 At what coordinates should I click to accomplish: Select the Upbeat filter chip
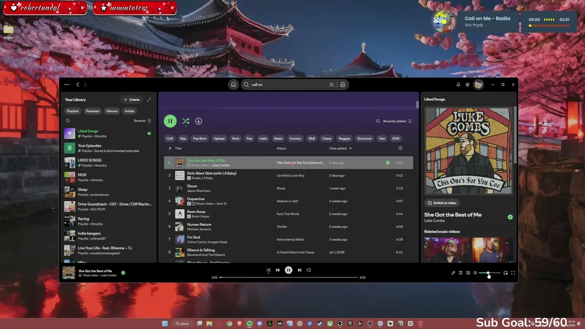[219, 138]
